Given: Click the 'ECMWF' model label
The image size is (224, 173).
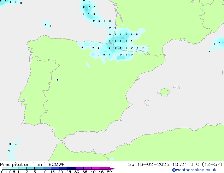Looking at the screenshot, I should 57,165.
